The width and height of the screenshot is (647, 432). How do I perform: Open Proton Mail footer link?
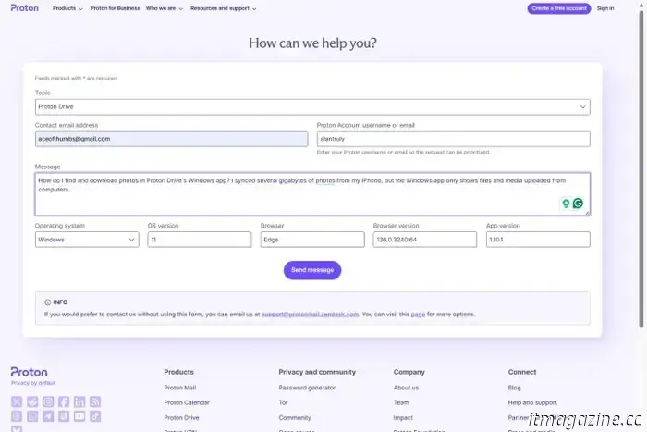pyautogui.click(x=180, y=388)
